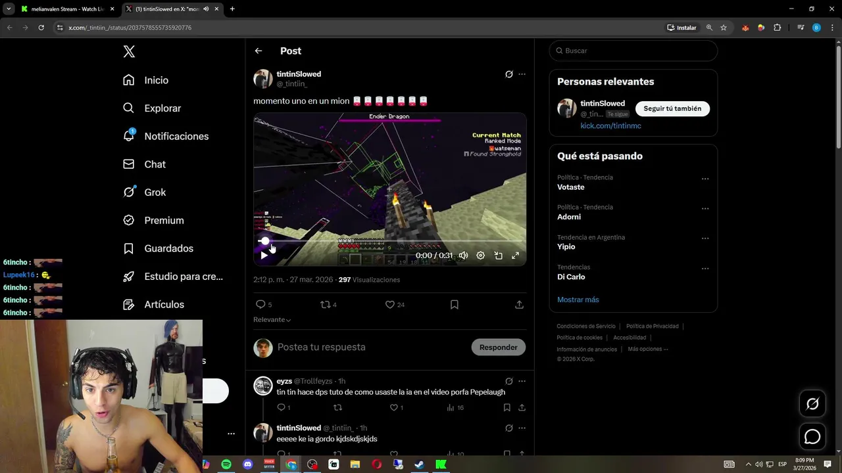The width and height of the screenshot is (842, 473).
Task: Reload the page
Action: pyautogui.click(x=41, y=28)
